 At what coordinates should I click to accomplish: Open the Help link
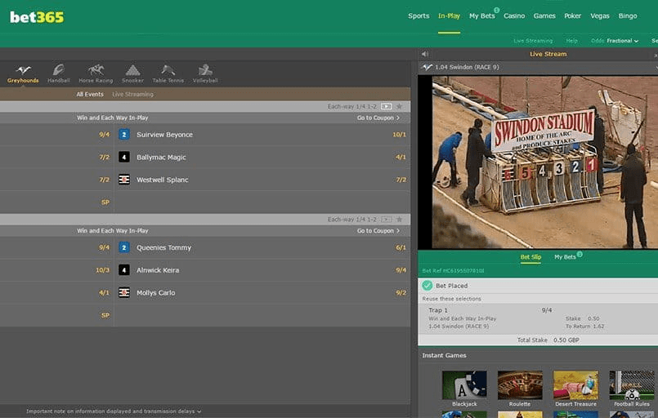pyautogui.click(x=571, y=41)
